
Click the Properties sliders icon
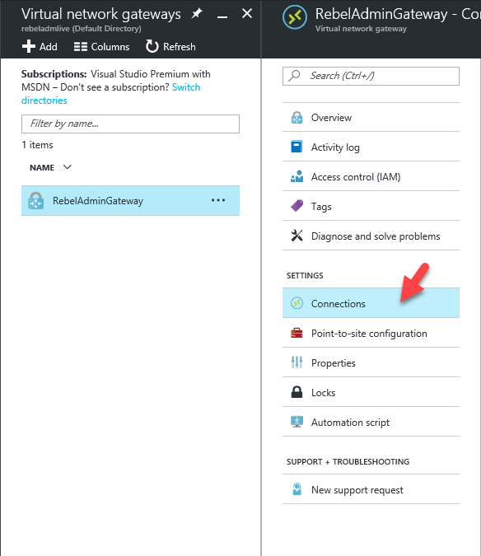click(297, 362)
